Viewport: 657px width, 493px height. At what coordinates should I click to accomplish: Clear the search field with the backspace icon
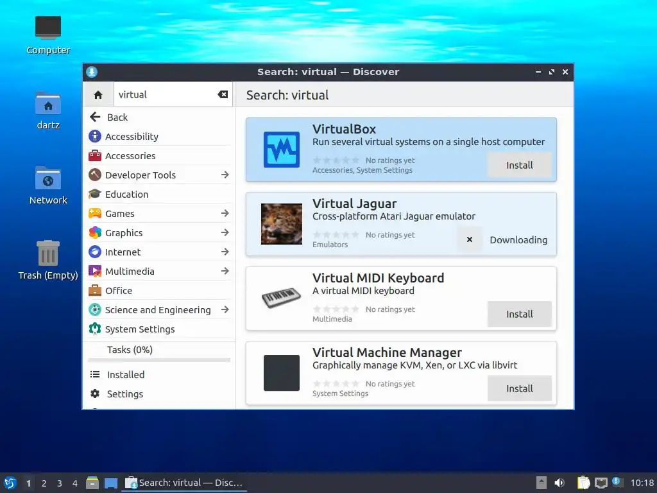(223, 94)
